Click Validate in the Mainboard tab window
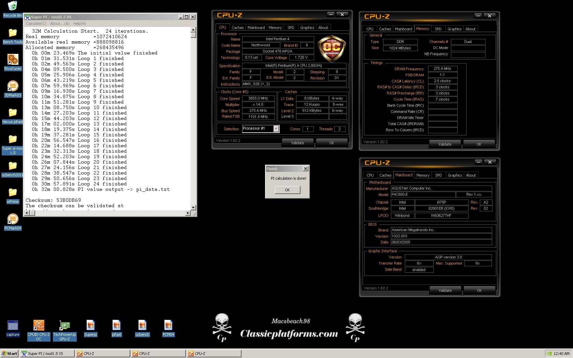 445,290
